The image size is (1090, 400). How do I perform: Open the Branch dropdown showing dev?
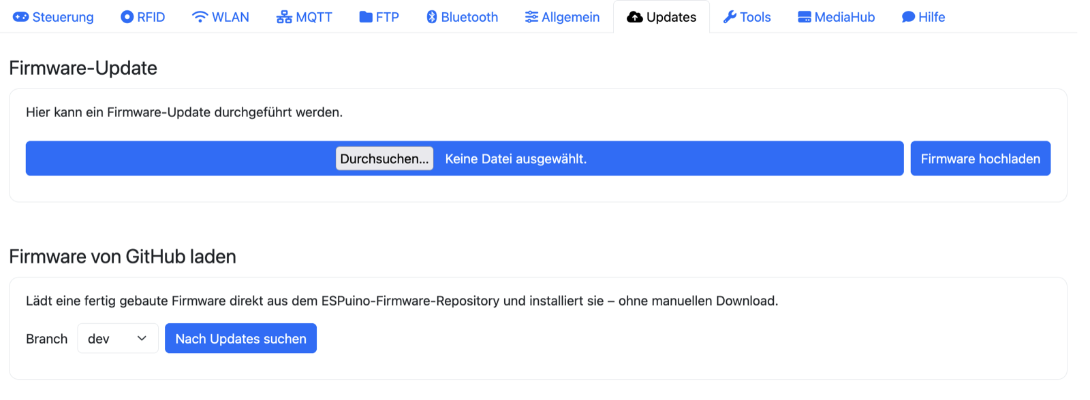click(x=118, y=338)
